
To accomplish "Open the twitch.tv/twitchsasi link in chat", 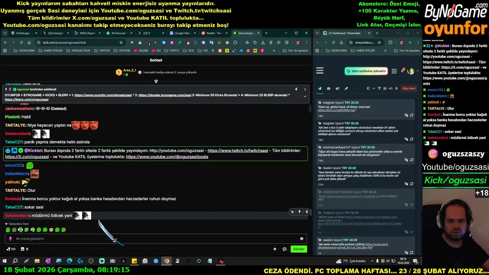I will click(238, 150).
